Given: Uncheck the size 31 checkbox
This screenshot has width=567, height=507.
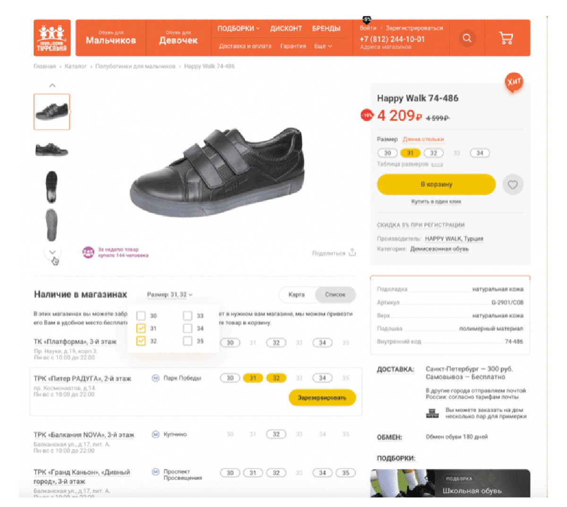Looking at the screenshot, I should point(141,328).
